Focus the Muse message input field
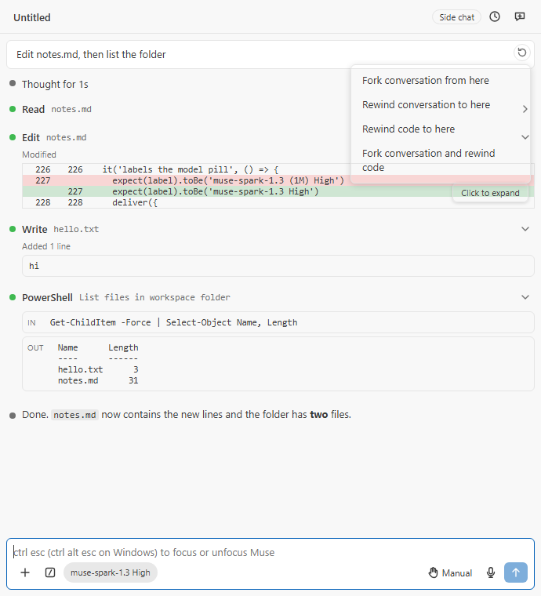The height and width of the screenshot is (596, 541). click(x=270, y=552)
